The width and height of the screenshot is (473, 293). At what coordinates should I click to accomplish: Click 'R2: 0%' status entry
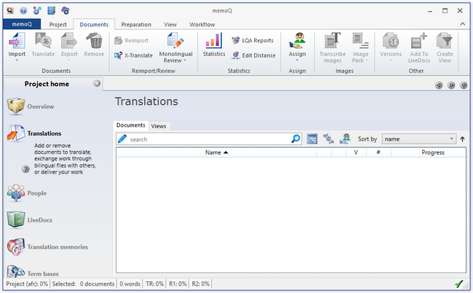[201, 284]
